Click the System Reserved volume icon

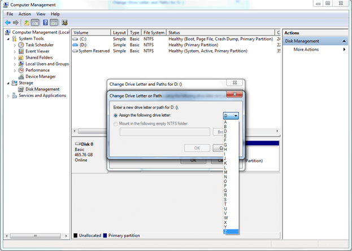tap(75, 51)
